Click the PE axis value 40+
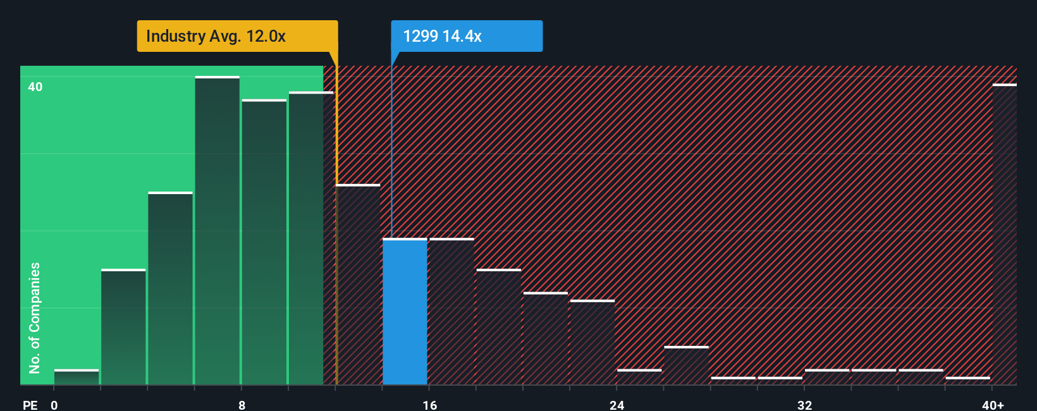The height and width of the screenshot is (411, 1037). pyautogui.click(x=993, y=405)
